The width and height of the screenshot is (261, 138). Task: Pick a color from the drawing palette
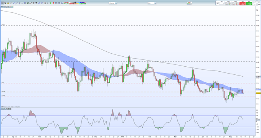point(78,3)
